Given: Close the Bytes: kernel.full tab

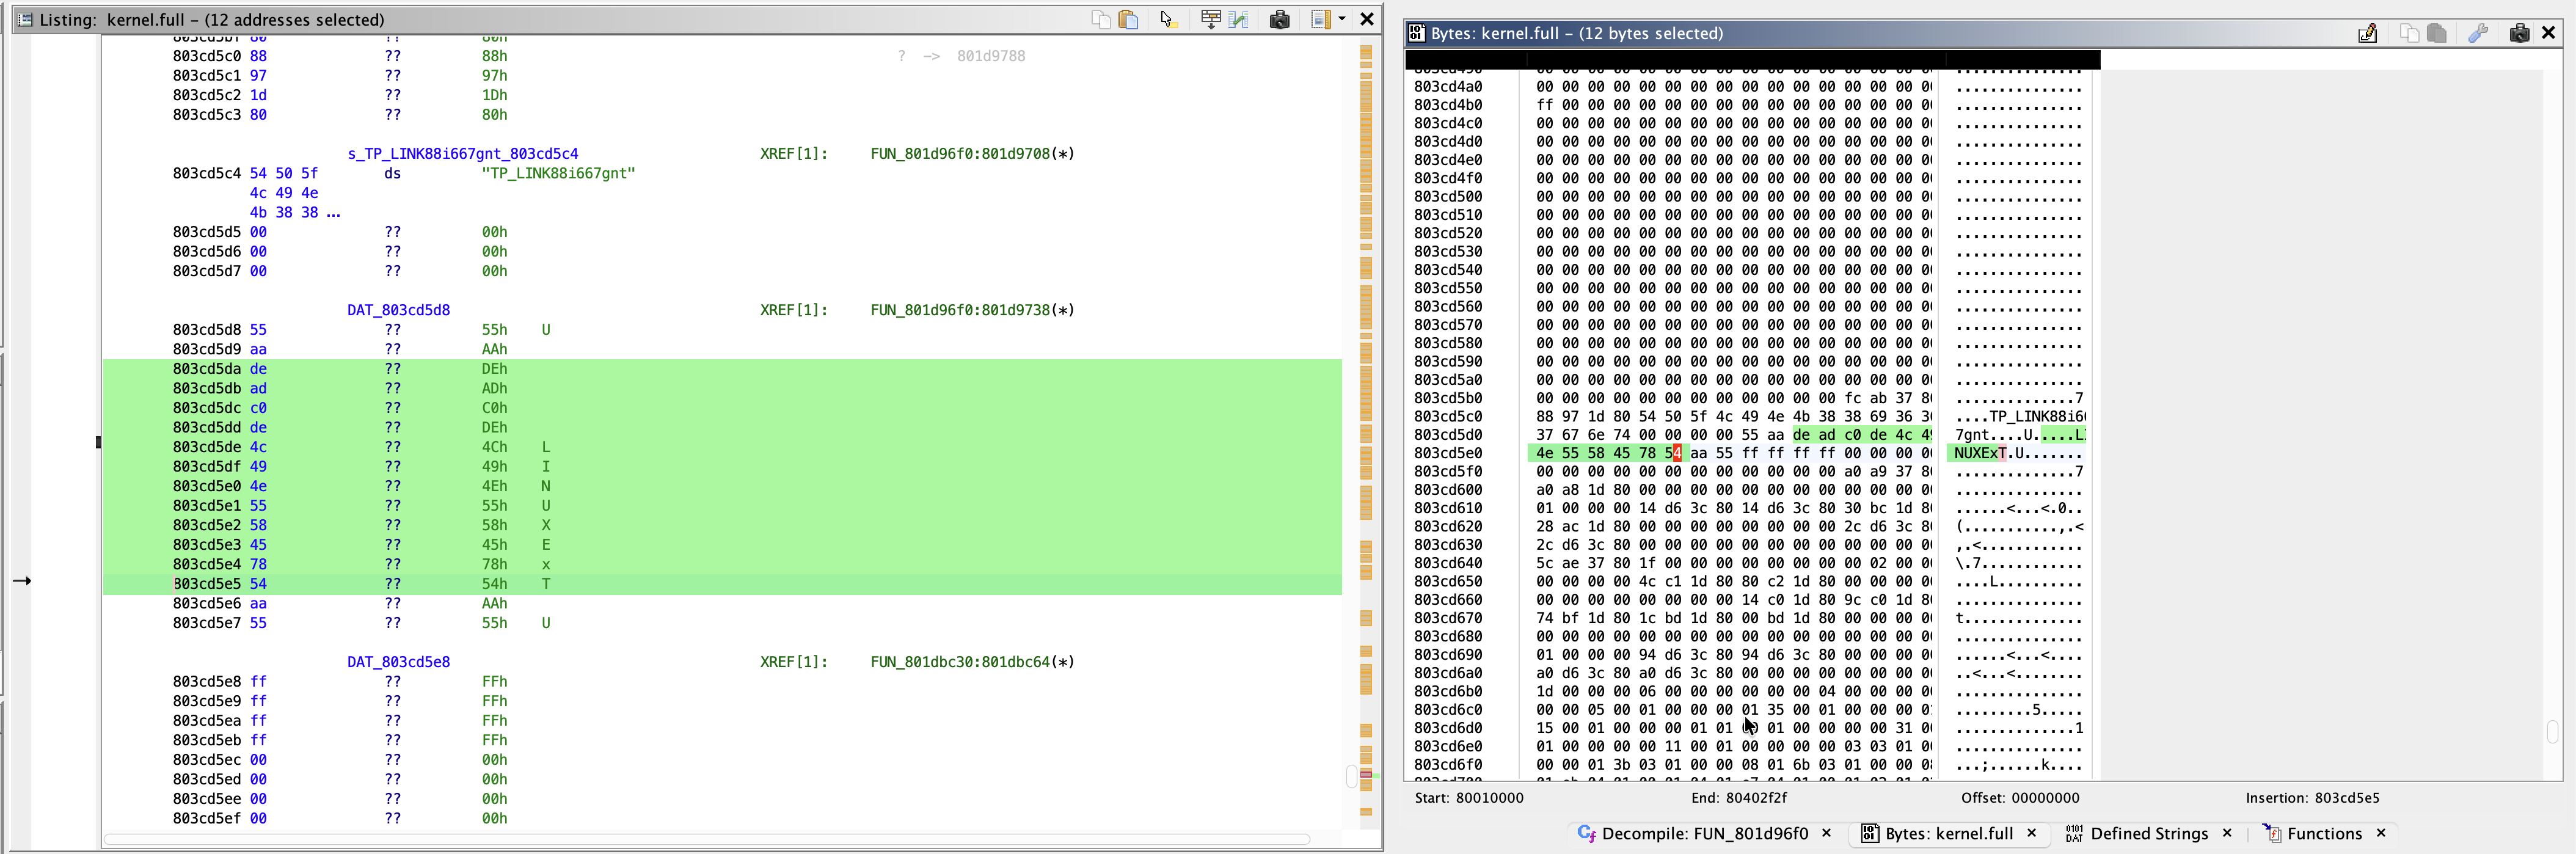Looking at the screenshot, I should point(2032,832).
